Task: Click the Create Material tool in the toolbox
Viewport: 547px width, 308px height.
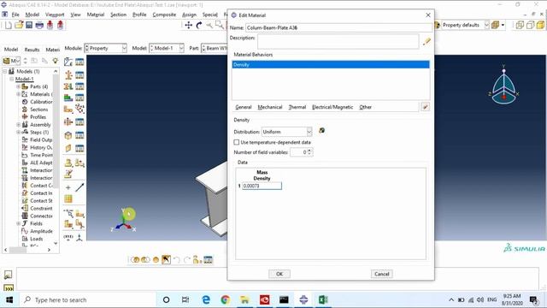Action: pos(68,62)
